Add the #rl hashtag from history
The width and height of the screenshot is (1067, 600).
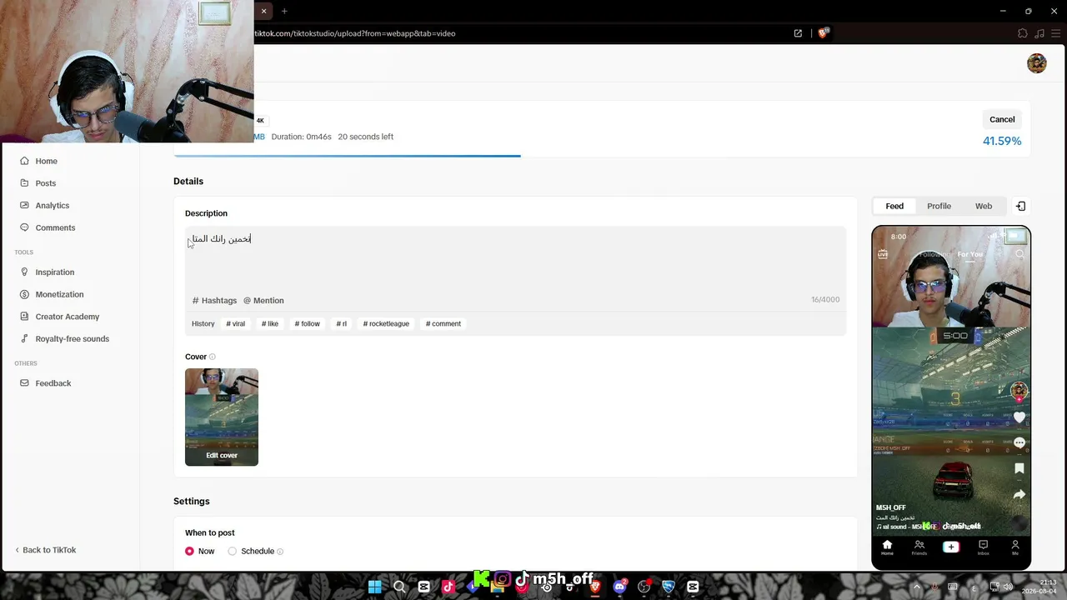[x=341, y=324]
